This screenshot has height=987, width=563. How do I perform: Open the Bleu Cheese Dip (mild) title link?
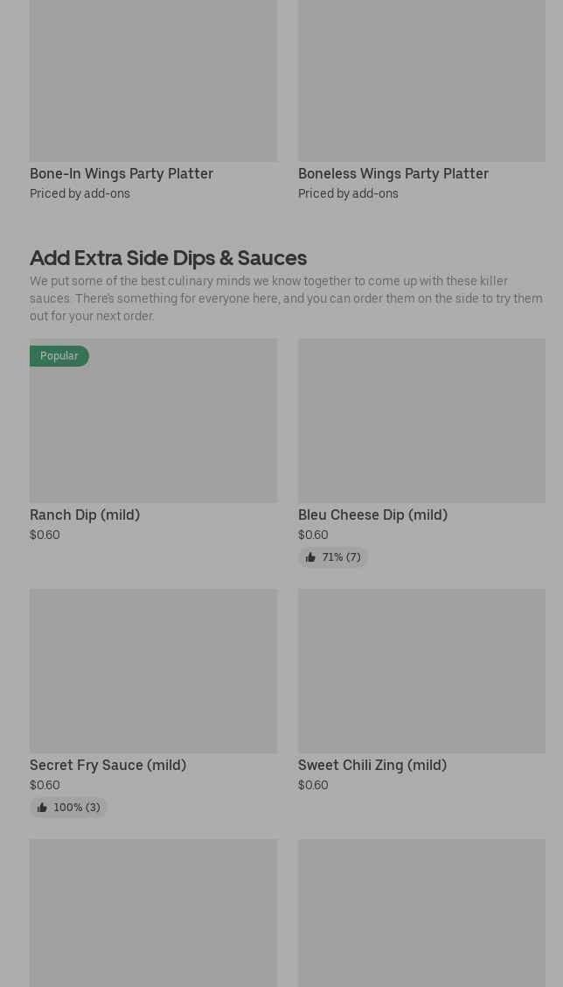pos(372,514)
